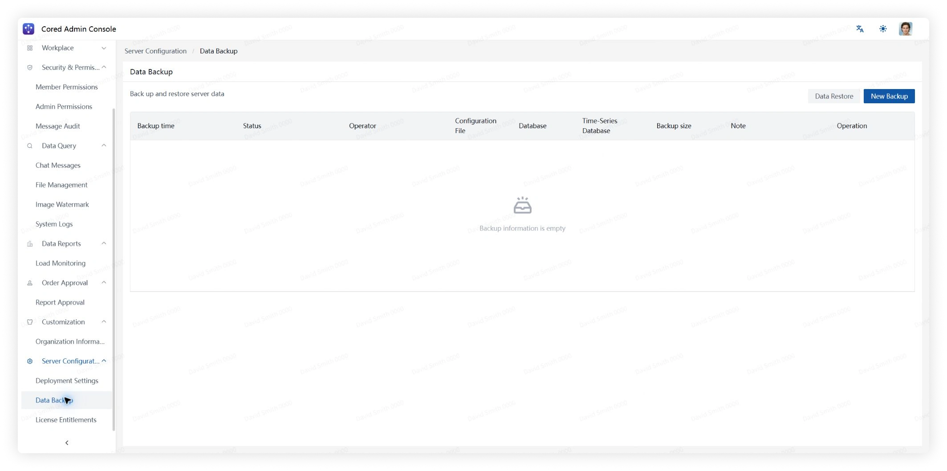
Task: Collapse the Order Approval section chevron
Action: (104, 283)
